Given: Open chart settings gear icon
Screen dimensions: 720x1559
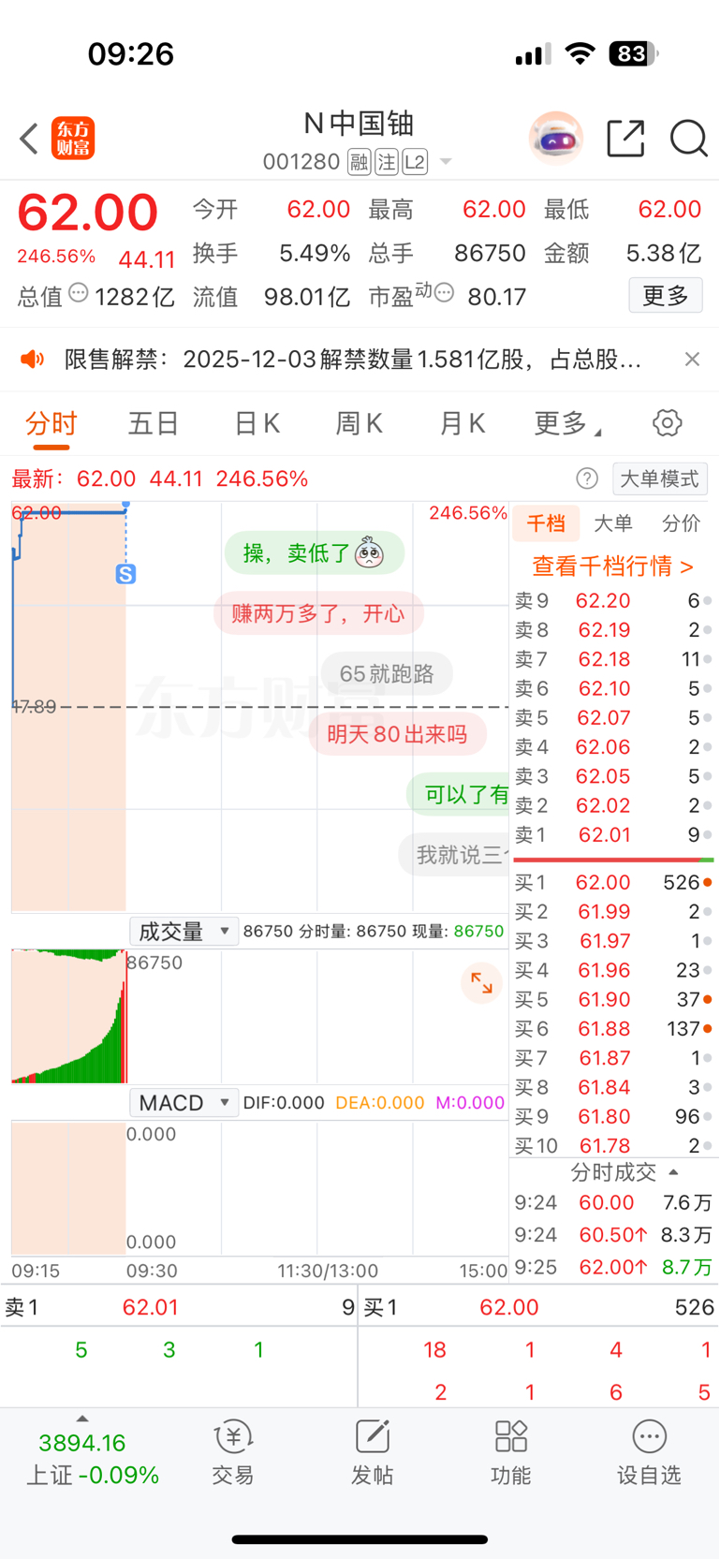Looking at the screenshot, I should pyautogui.click(x=668, y=423).
